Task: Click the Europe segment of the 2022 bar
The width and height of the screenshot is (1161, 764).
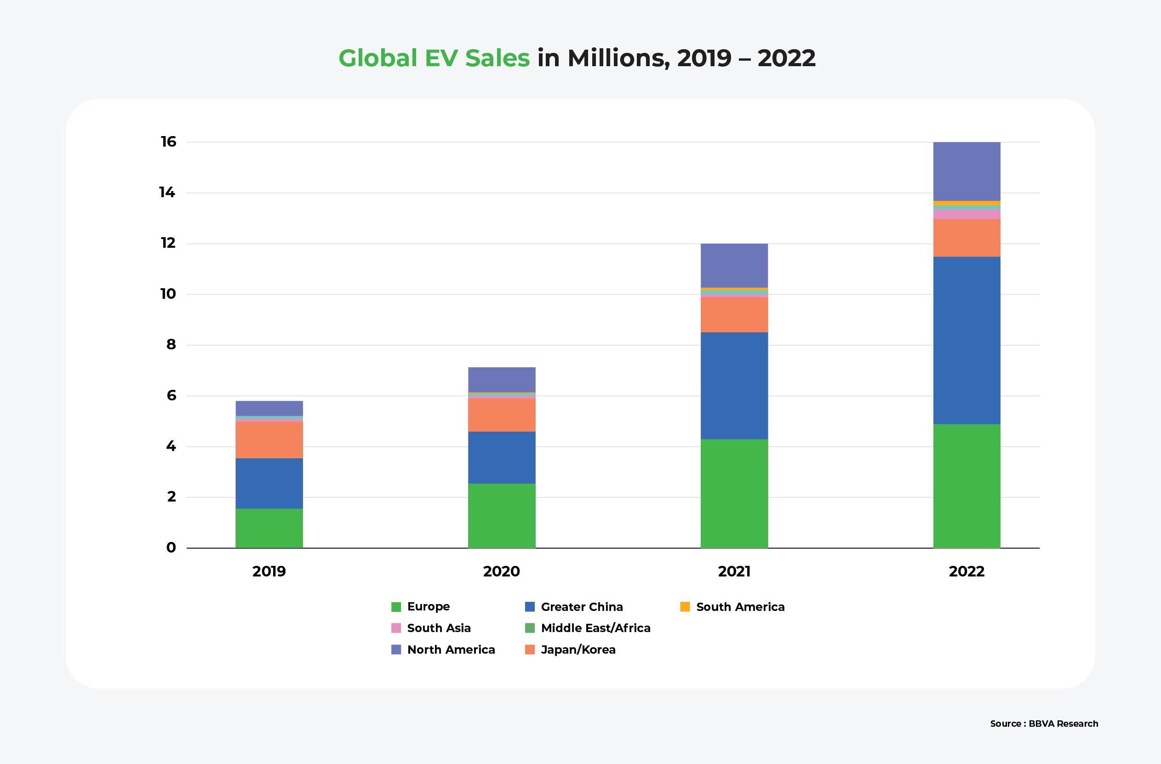Action: coord(967,485)
